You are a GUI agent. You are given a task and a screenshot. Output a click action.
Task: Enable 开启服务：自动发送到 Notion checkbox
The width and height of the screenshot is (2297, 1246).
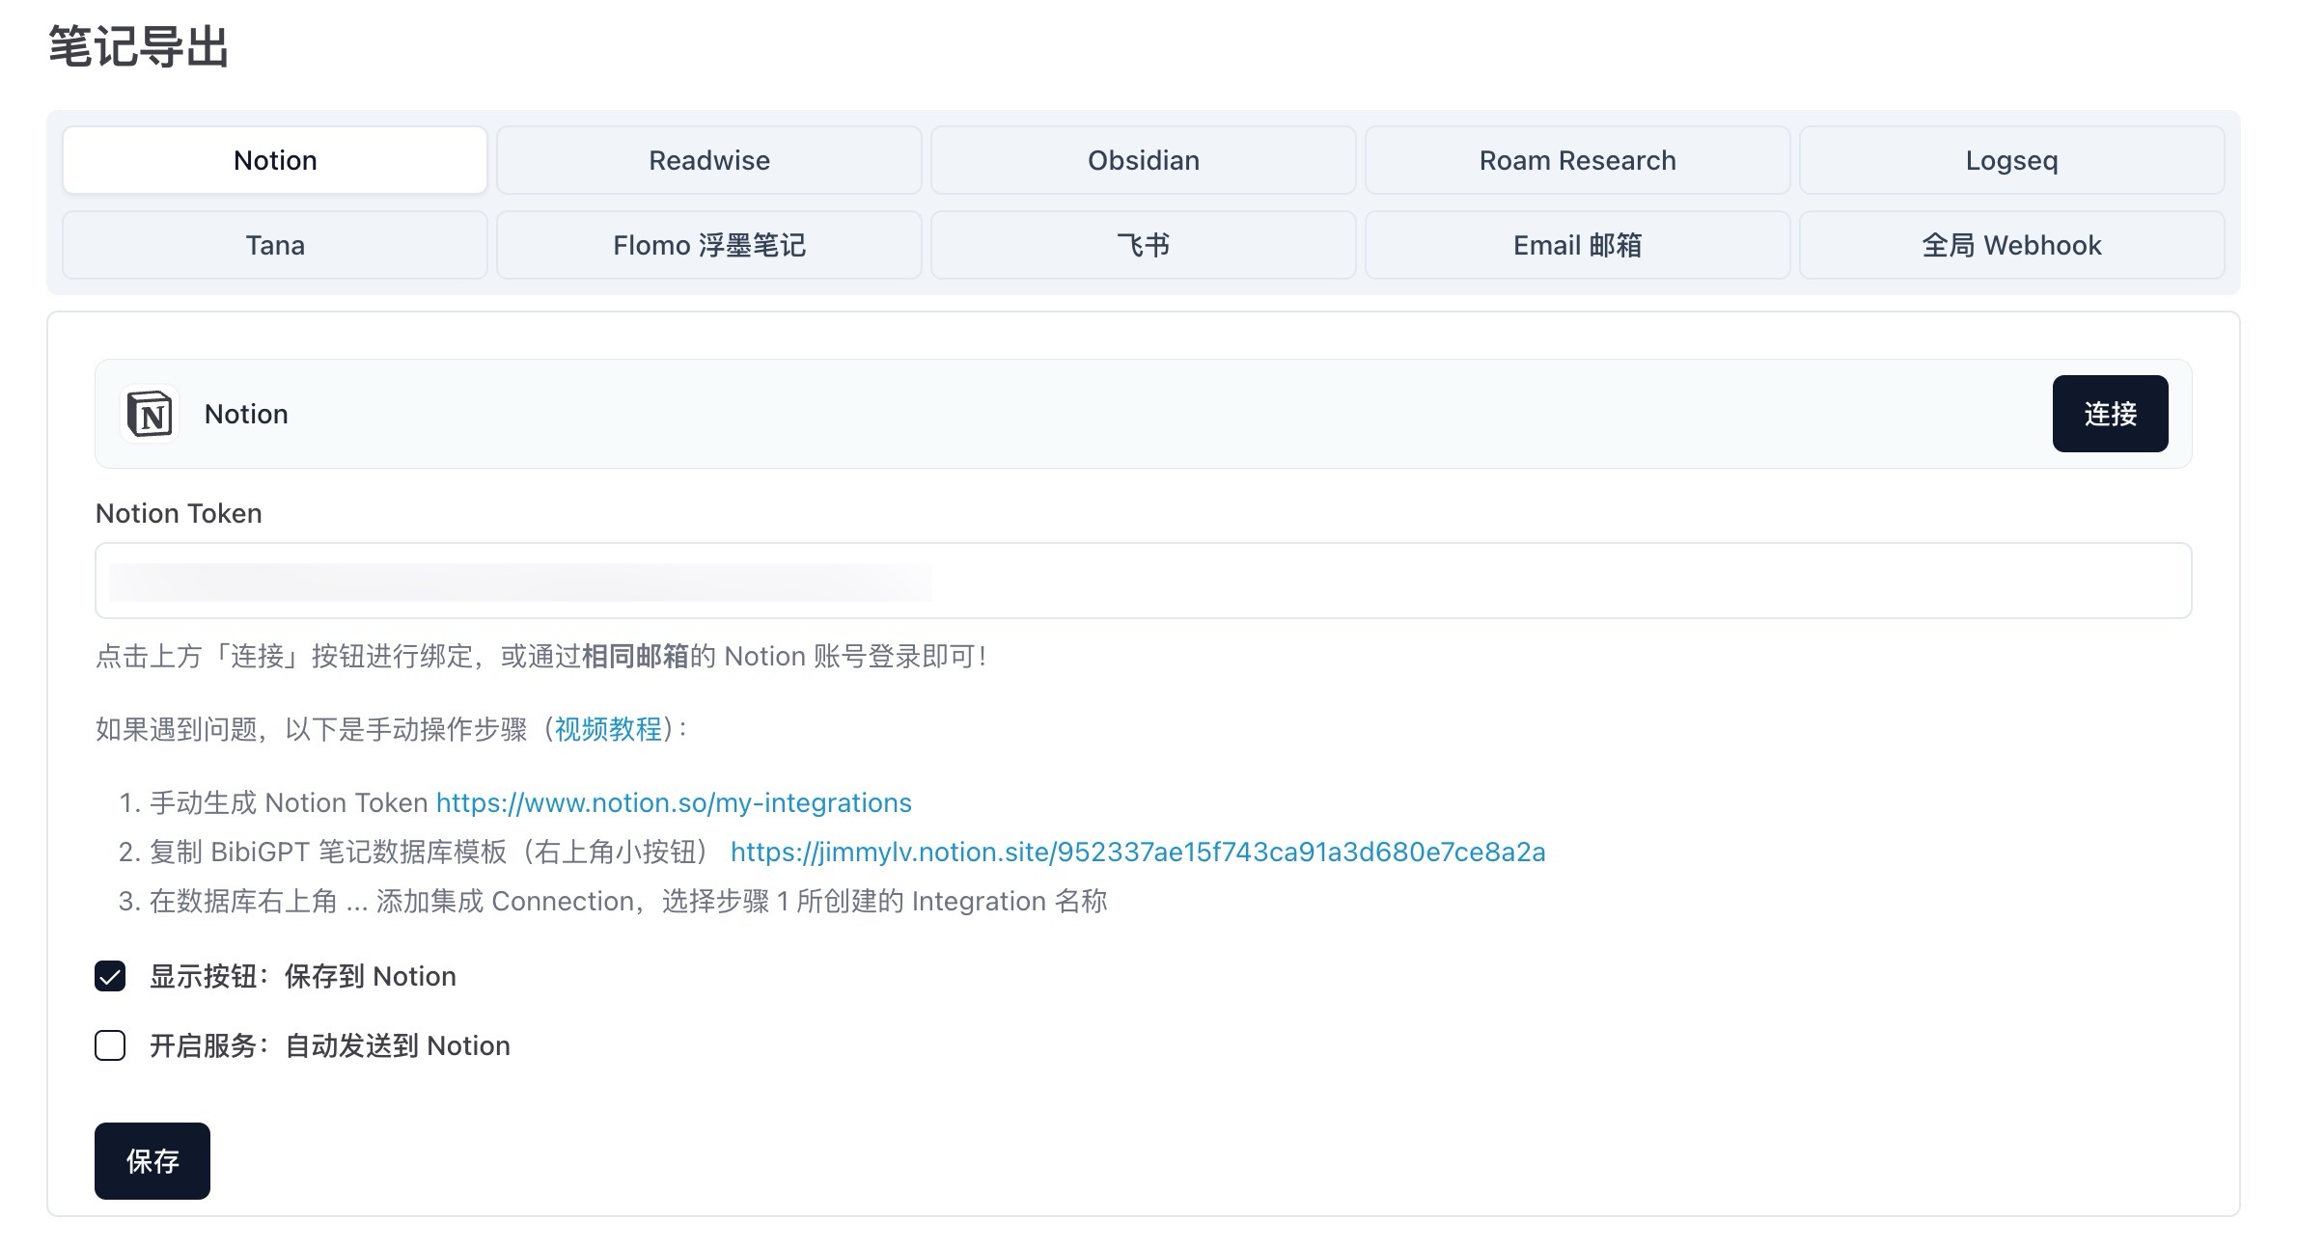(110, 1045)
